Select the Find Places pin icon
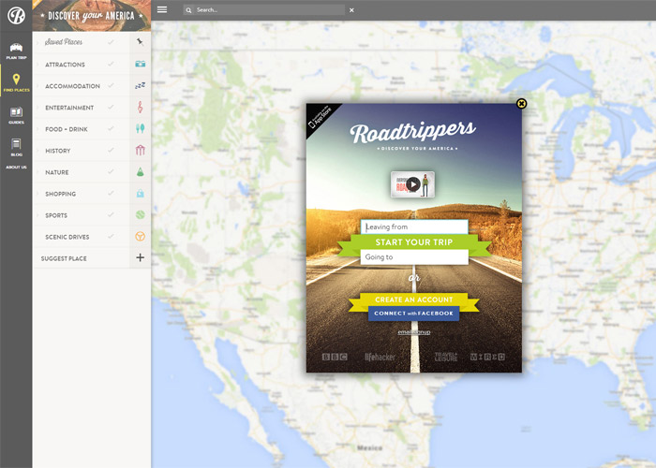Screen dimensions: 656x468 click(16, 79)
